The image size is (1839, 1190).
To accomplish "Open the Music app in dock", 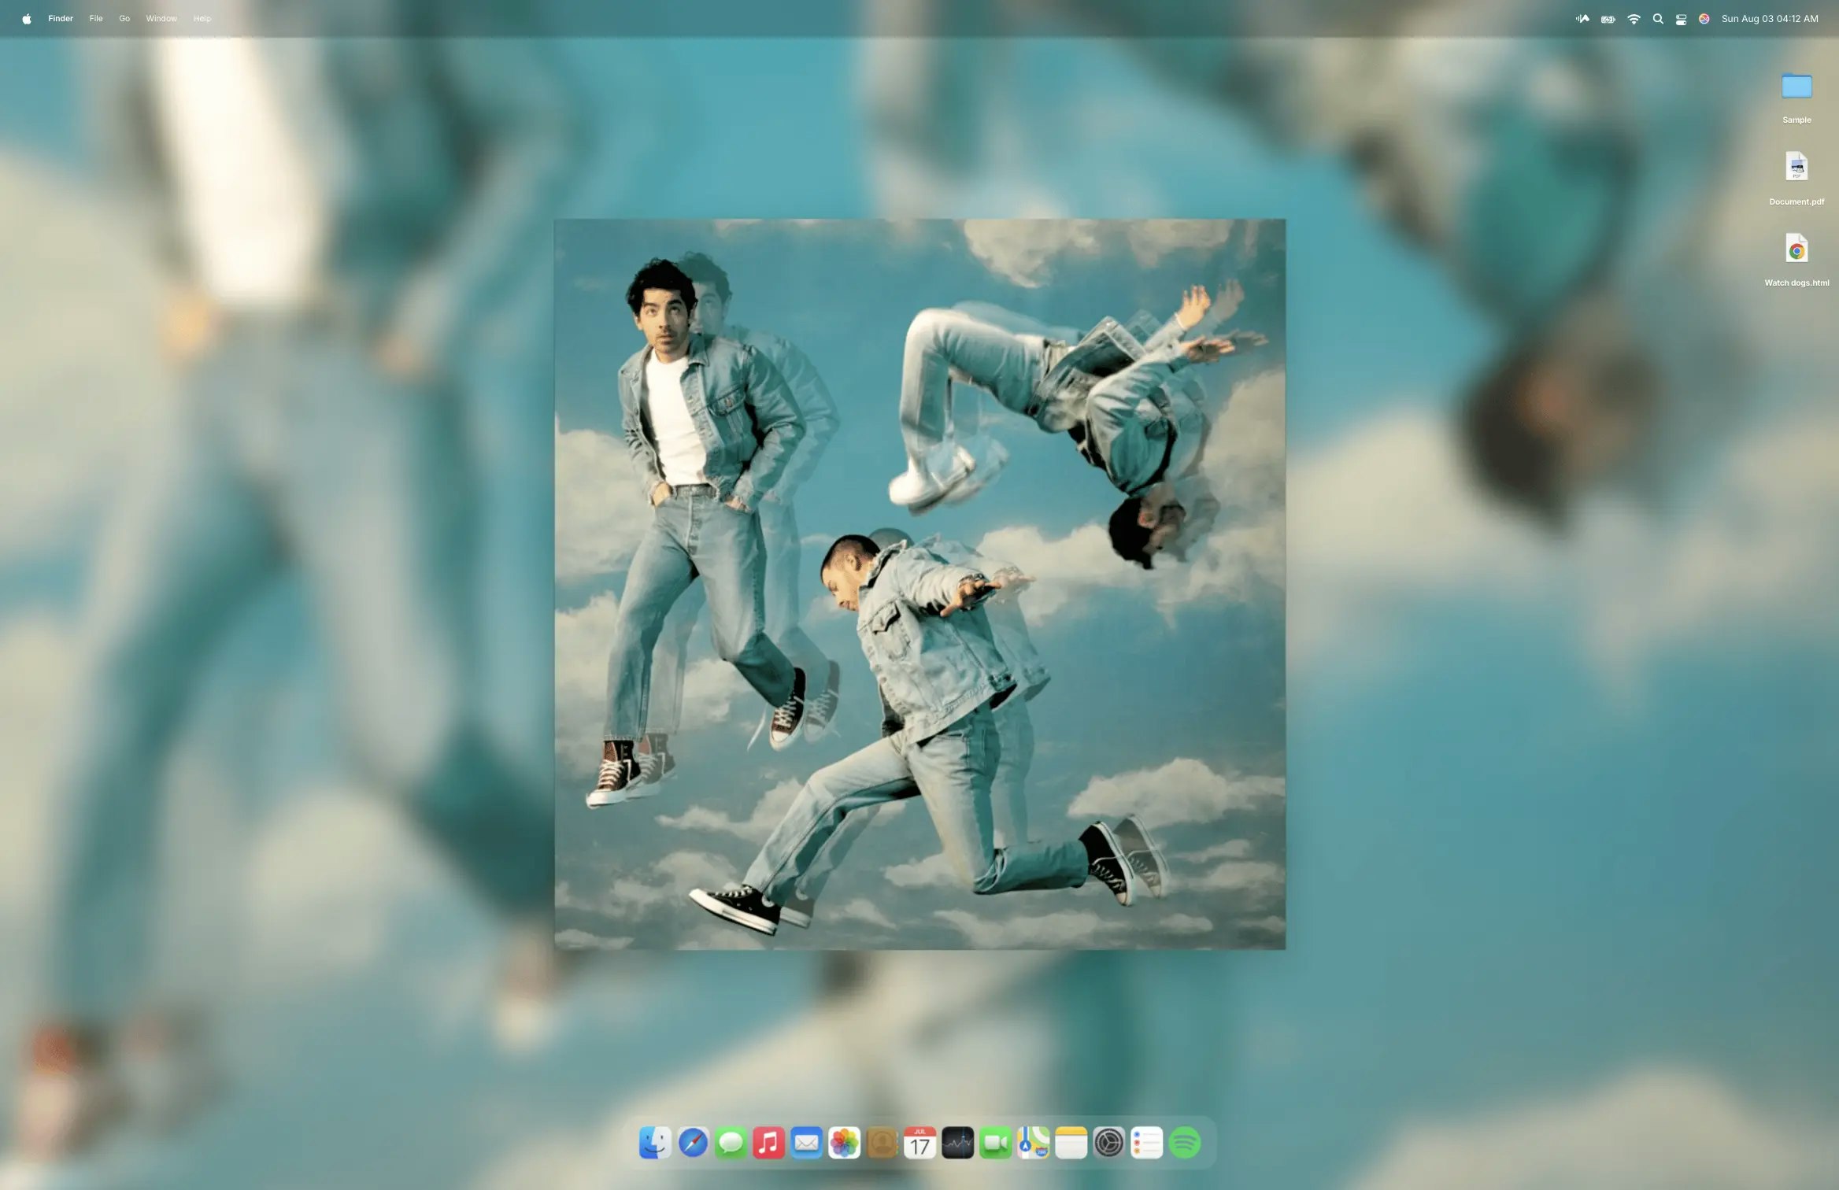I will click(768, 1143).
